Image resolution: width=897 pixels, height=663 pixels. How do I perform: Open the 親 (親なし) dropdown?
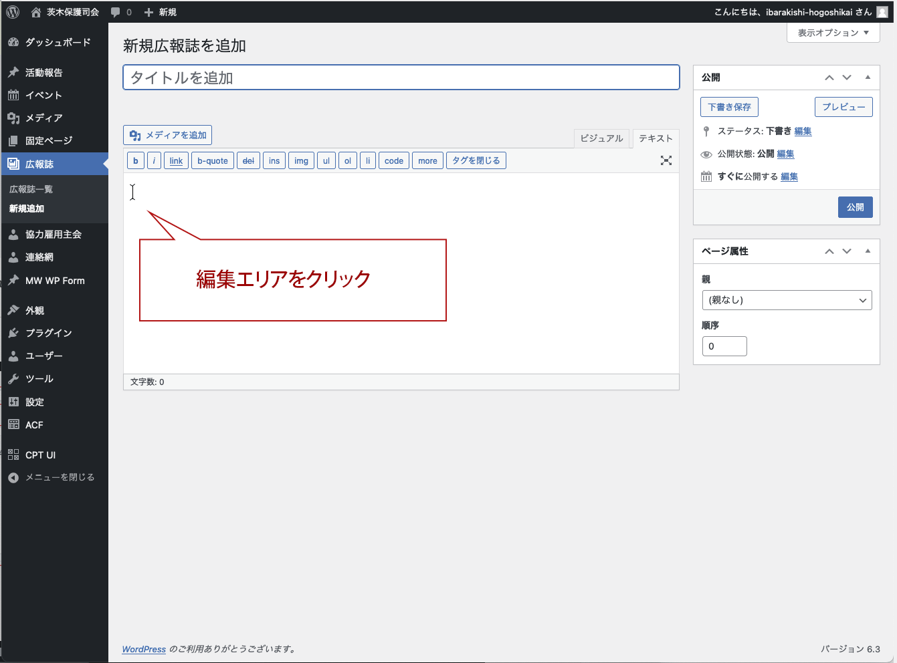point(787,300)
